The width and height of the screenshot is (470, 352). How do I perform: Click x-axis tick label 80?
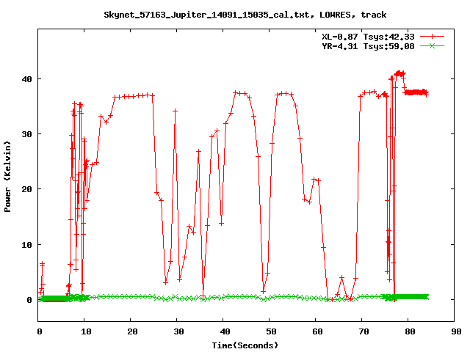click(410, 331)
